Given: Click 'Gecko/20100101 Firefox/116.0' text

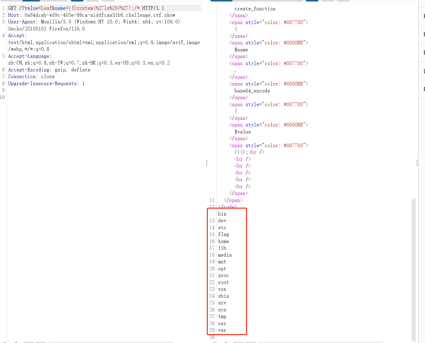Looking at the screenshot, I should [x=47, y=29].
